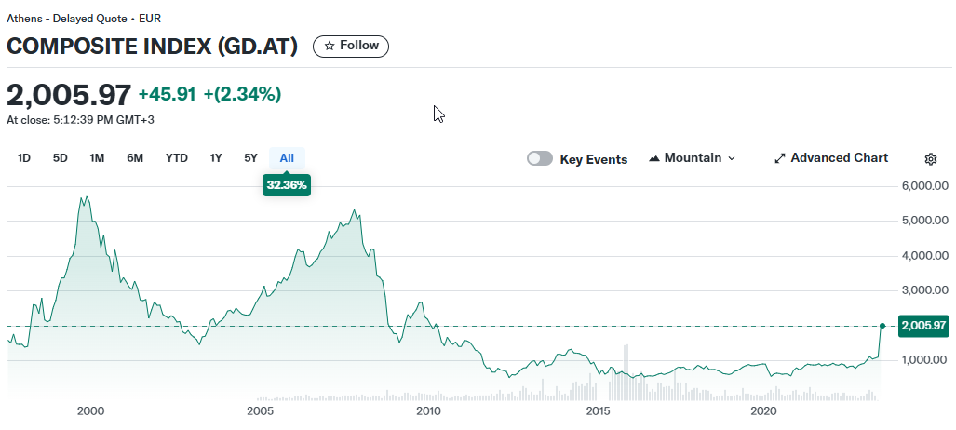The image size is (956, 430).
Task: Click the 3,000.00 y-axis label
Action: coord(924,291)
